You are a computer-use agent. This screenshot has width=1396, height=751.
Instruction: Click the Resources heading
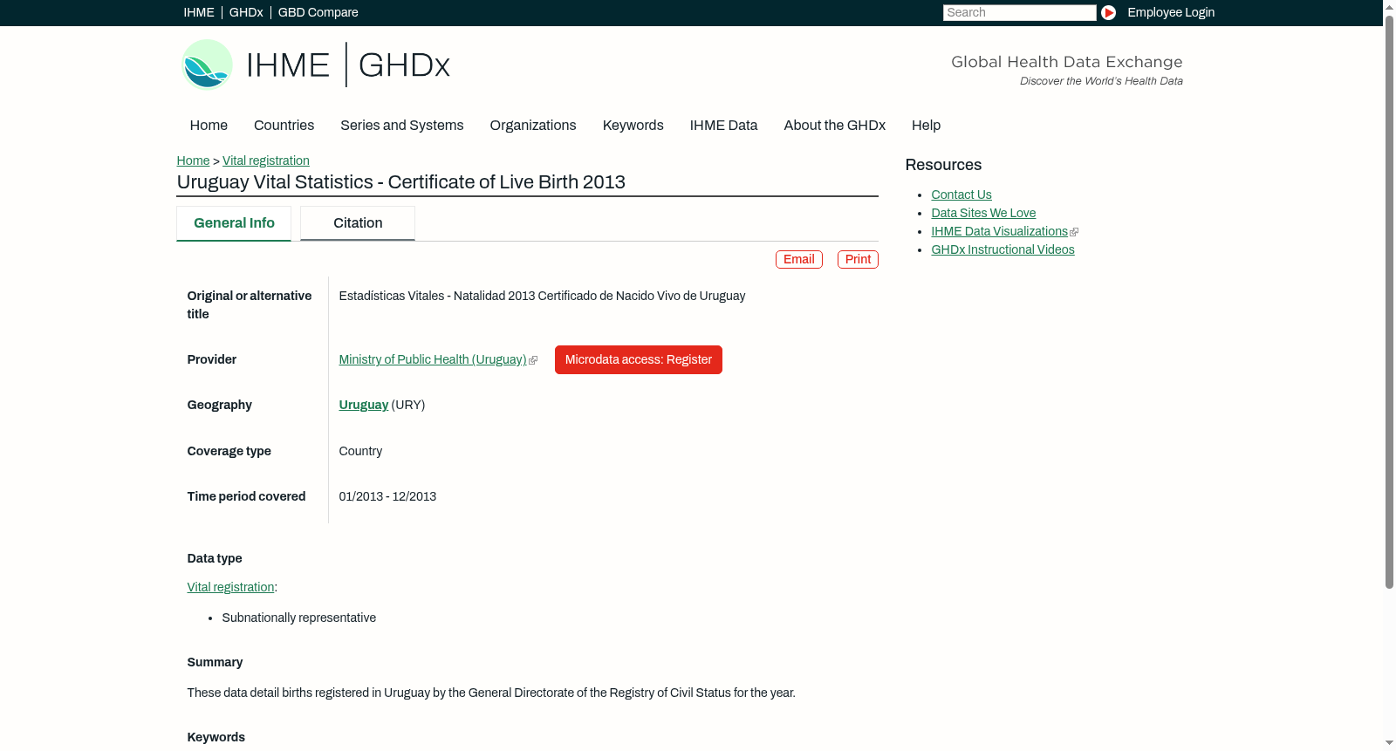943,165
